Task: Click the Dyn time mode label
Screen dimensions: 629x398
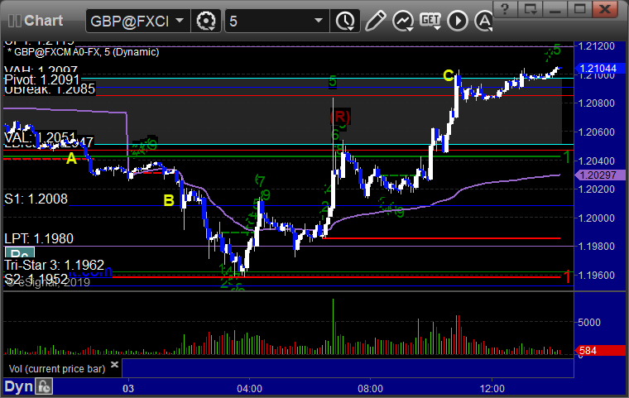Action: [18, 386]
